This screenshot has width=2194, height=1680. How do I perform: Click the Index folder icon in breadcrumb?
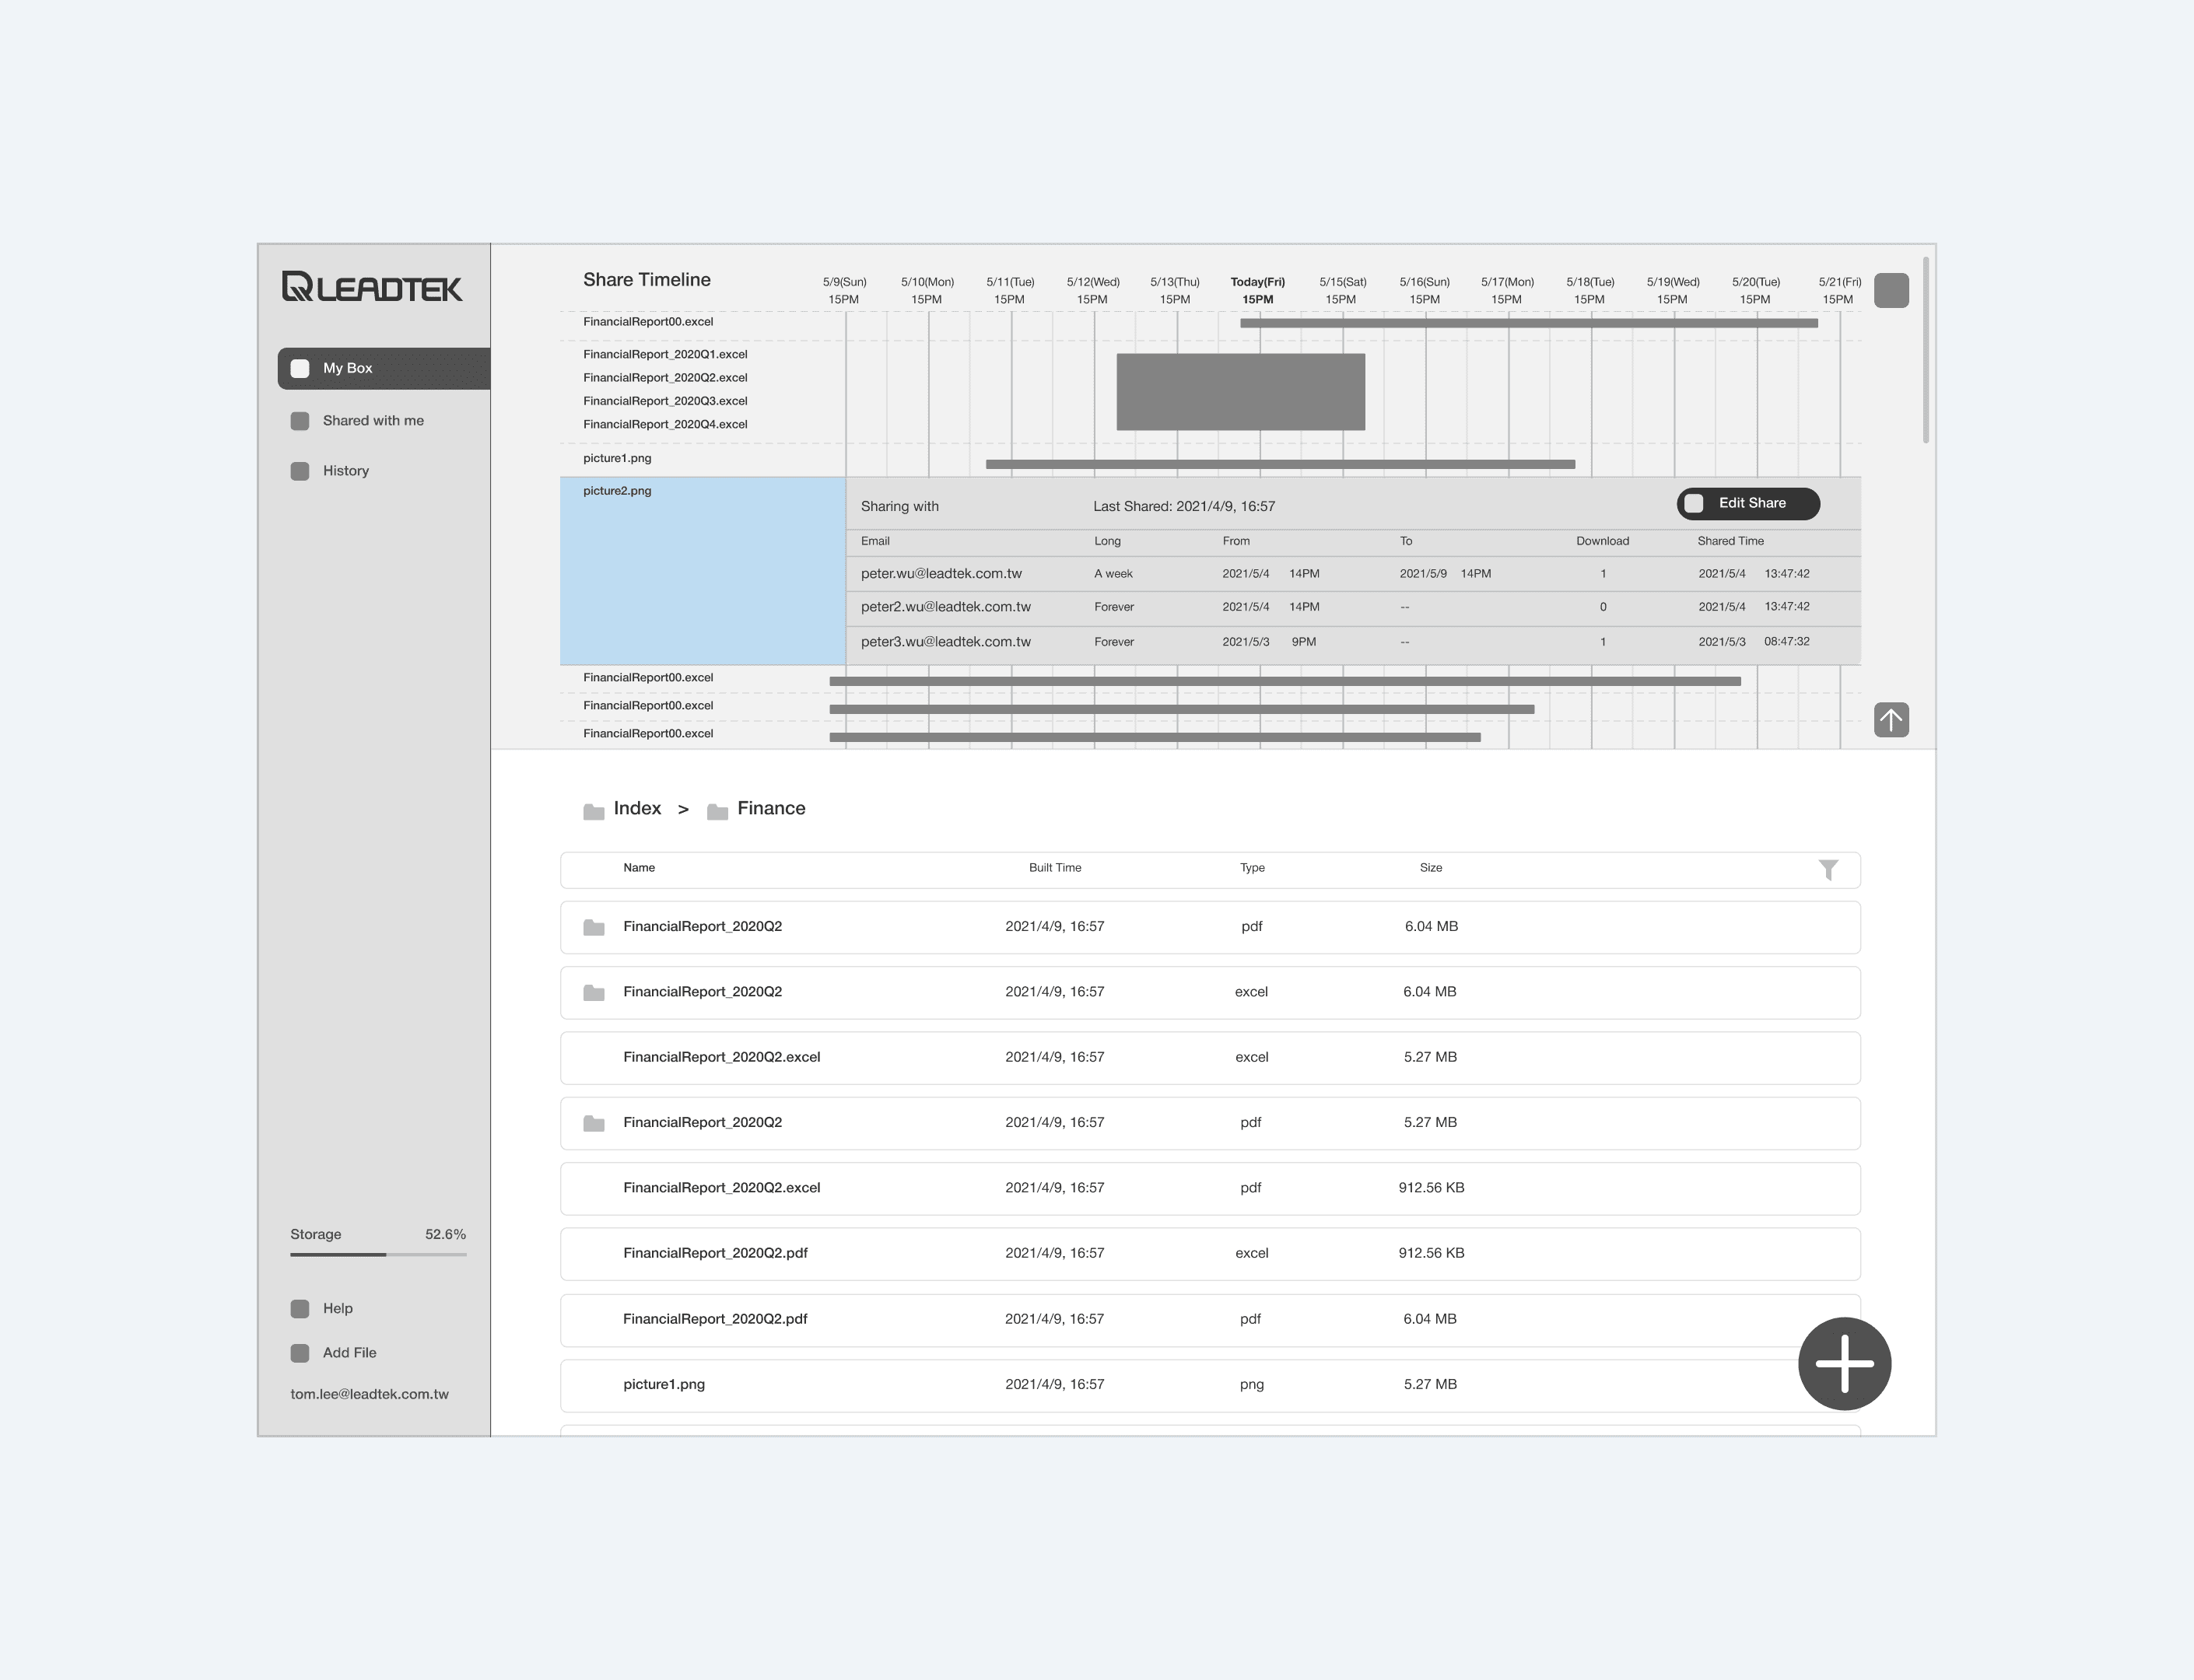[594, 811]
